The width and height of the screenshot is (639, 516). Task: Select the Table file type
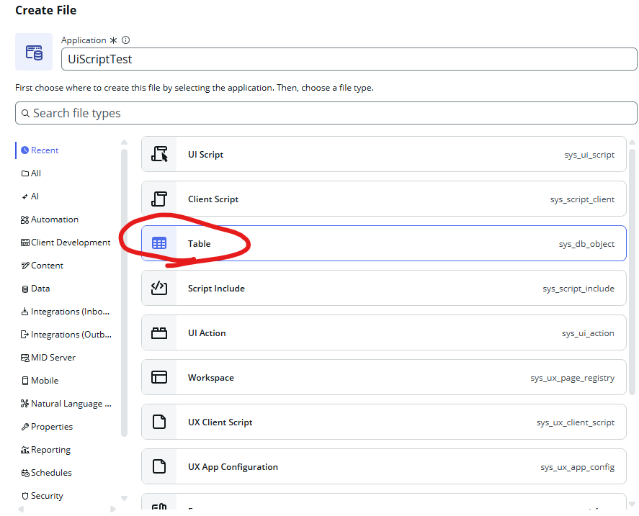[x=383, y=243]
